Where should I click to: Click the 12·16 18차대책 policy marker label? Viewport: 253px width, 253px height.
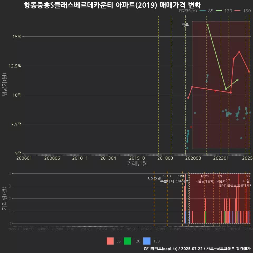pos(182,179)
